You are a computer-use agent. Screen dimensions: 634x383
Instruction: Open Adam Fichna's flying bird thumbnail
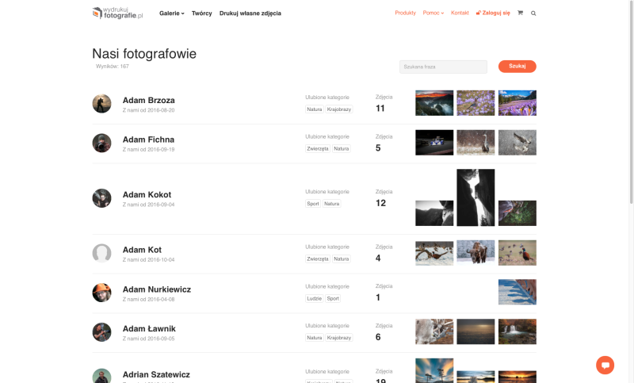coord(518,143)
